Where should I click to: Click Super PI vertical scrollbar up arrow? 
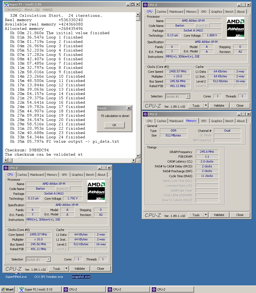click(x=138, y=14)
